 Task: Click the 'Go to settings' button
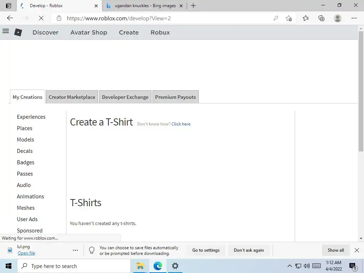pyautogui.click(x=206, y=250)
